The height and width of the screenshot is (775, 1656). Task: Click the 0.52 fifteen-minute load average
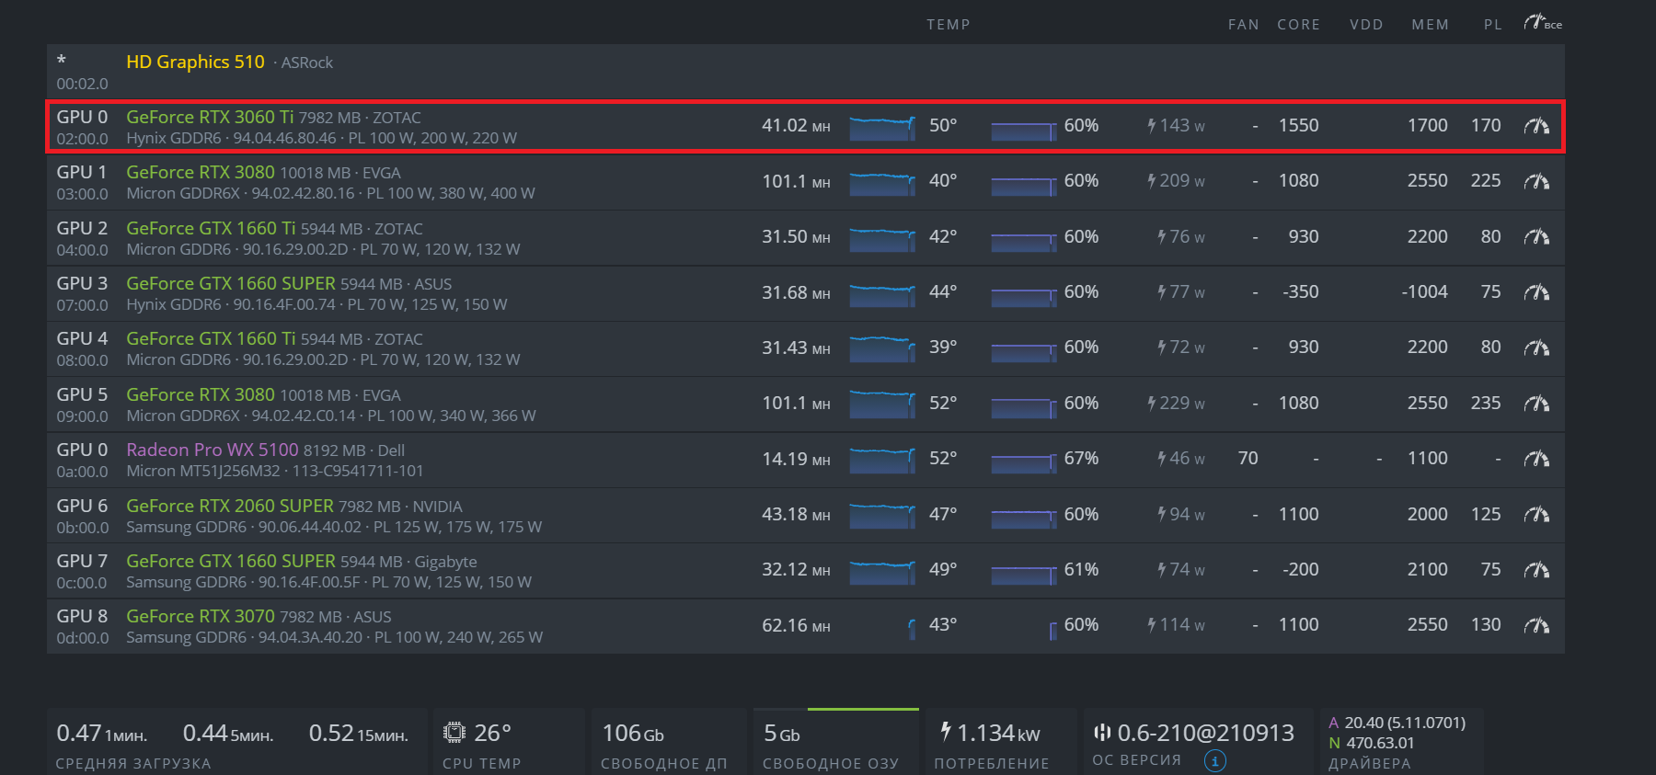click(x=359, y=734)
